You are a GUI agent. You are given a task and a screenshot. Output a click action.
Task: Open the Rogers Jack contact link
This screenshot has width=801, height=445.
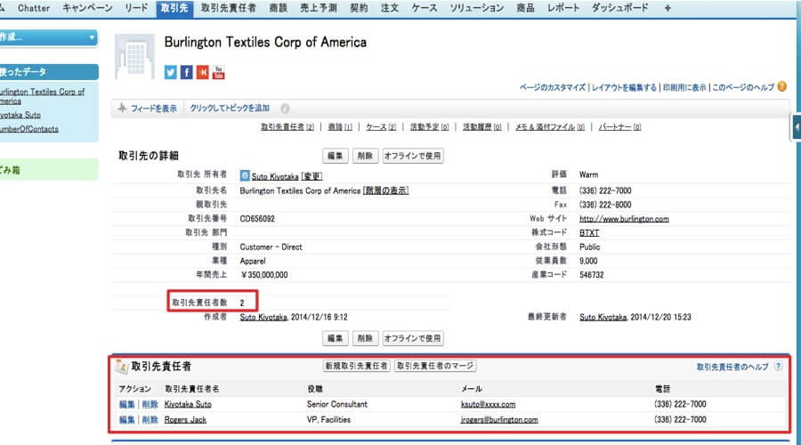[187, 419]
